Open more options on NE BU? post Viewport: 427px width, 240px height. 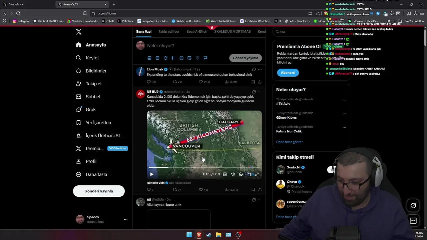point(260,92)
